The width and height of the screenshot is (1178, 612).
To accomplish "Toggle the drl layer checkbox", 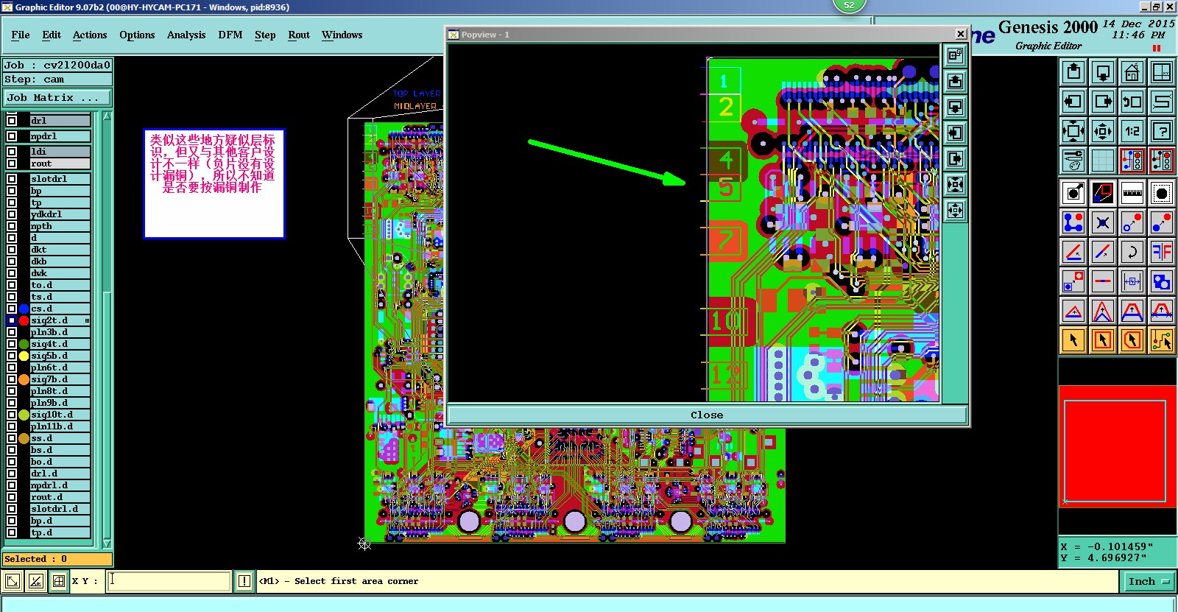I will 12,121.
